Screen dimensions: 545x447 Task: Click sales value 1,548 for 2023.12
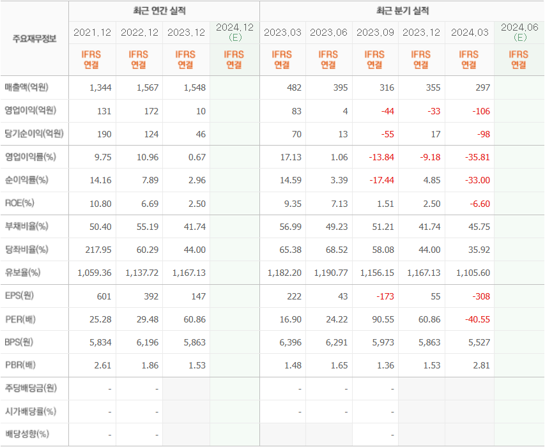click(x=195, y=87)
